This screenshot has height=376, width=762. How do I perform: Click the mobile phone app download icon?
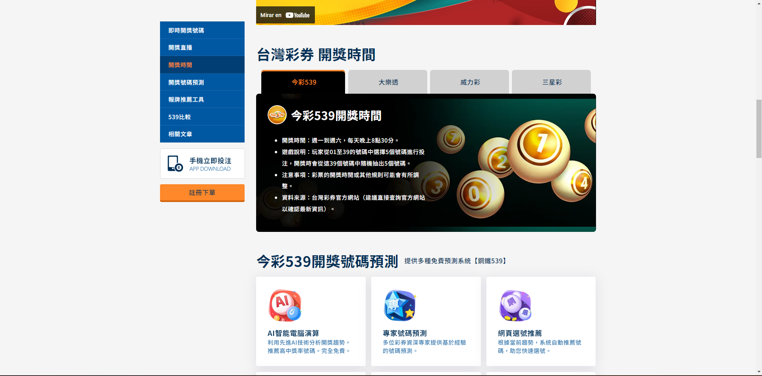(x=175, y=163)
